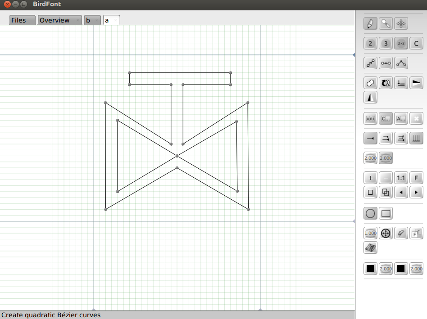Choose quadratic points mode button 2
Viewport: 427px width, 319px height.
point(370,43)
